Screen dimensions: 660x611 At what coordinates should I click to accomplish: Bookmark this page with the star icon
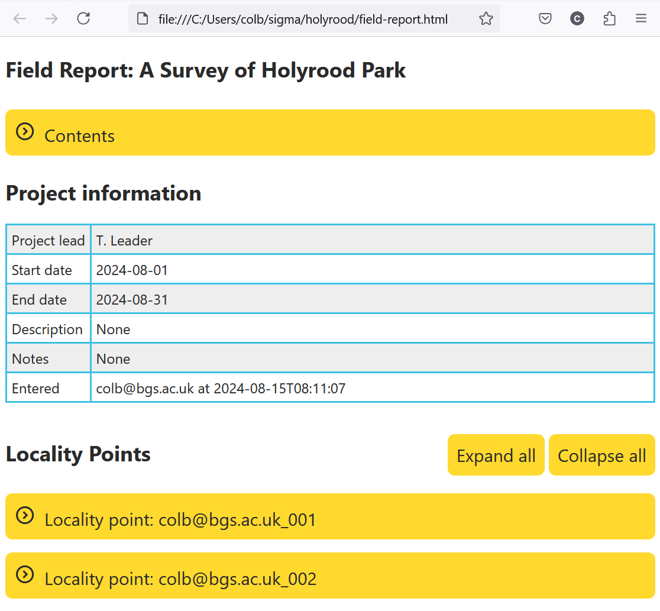click(486, 18)
